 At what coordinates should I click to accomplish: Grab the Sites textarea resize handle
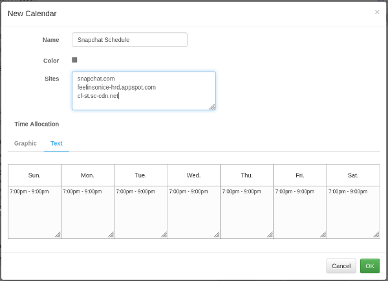[212, 107]
